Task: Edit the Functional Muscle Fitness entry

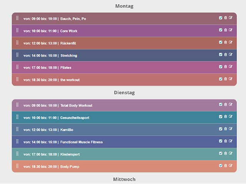Action: tap(231, 141)
